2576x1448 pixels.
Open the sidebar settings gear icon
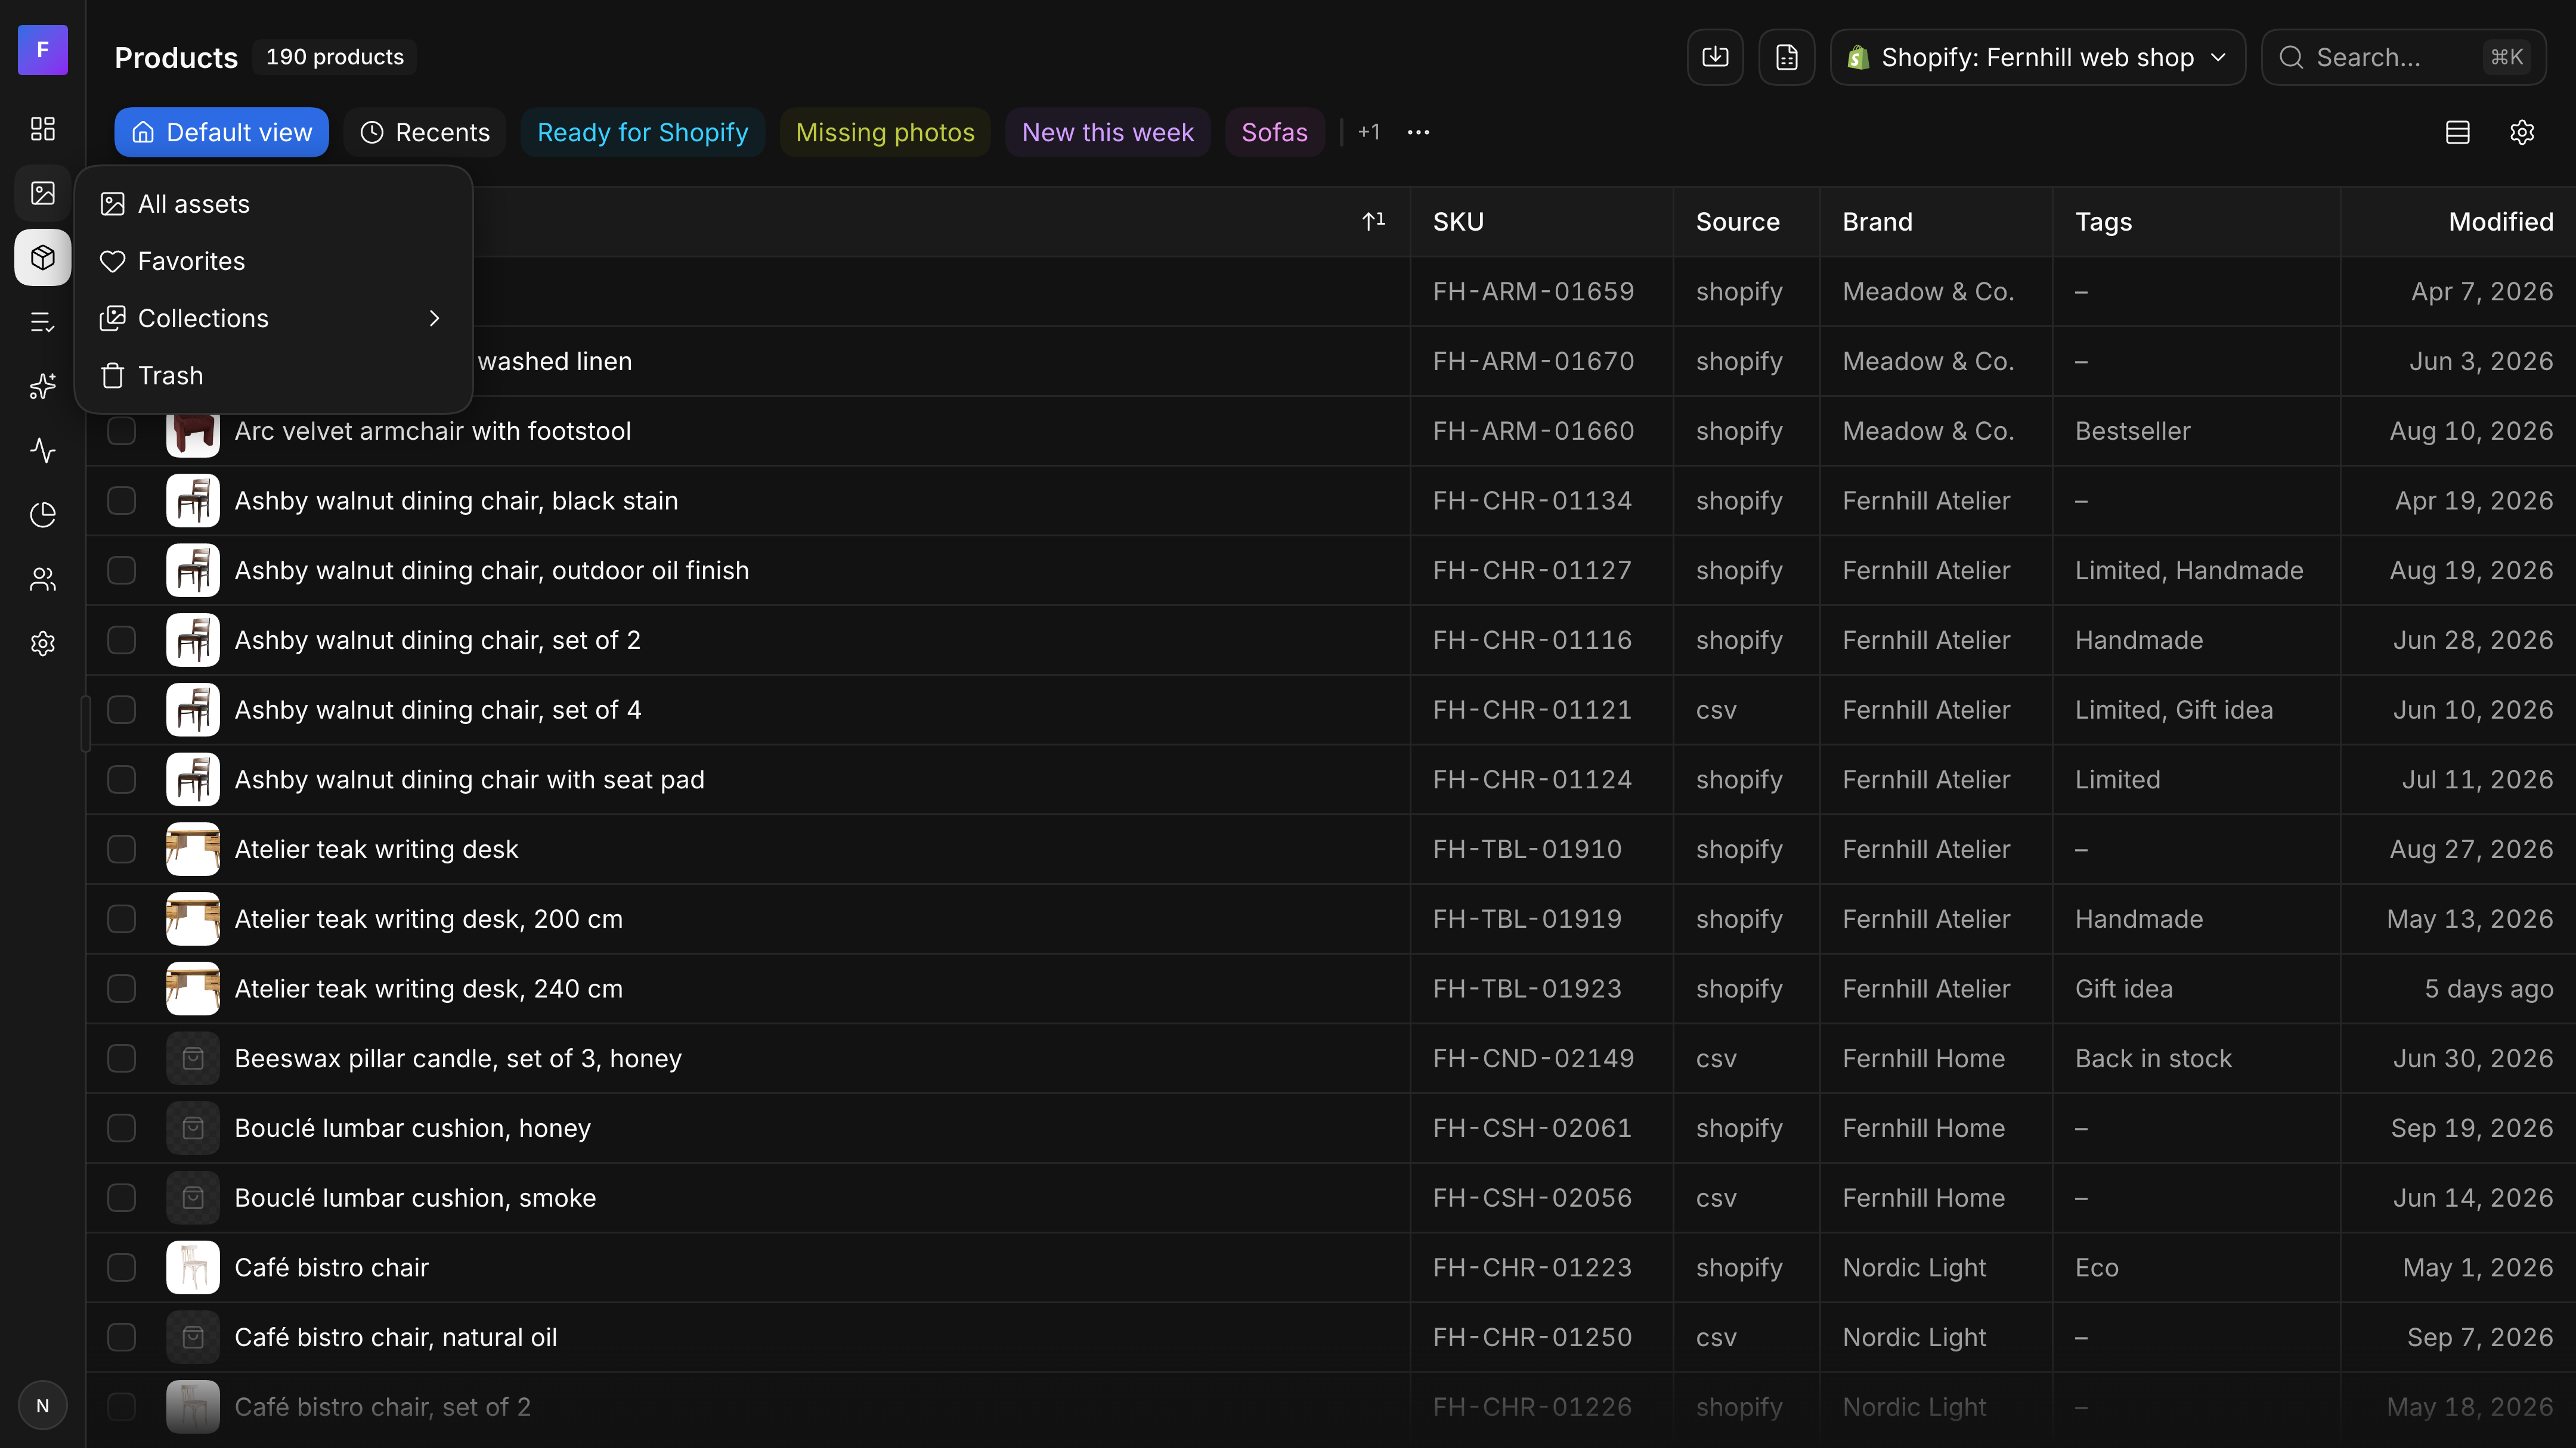pos(42,644)
